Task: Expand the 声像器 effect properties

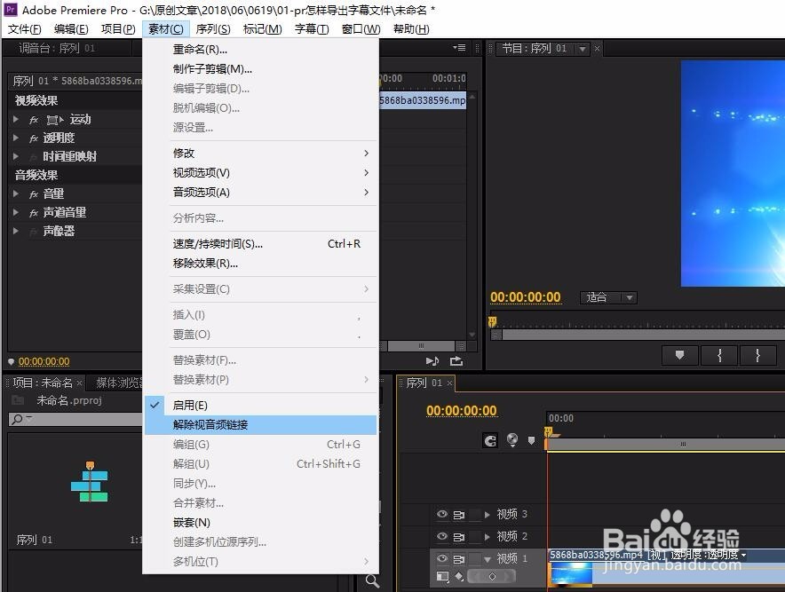Action: [x=16, y=231]
